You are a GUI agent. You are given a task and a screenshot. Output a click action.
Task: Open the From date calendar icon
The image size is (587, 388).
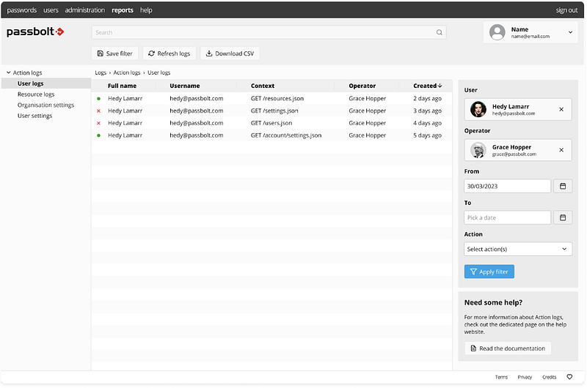click(x=563, y=186)
